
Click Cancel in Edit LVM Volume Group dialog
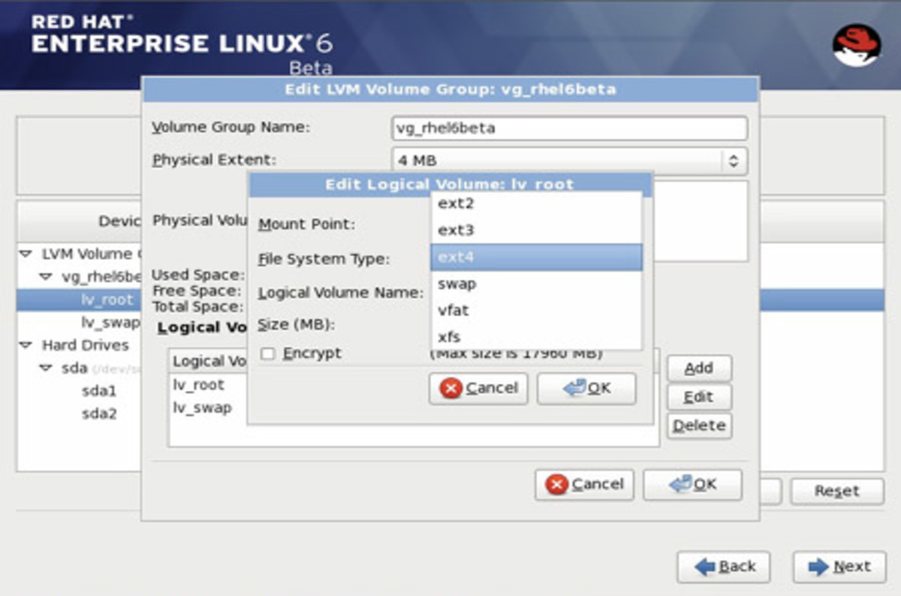tap(584, 485)
